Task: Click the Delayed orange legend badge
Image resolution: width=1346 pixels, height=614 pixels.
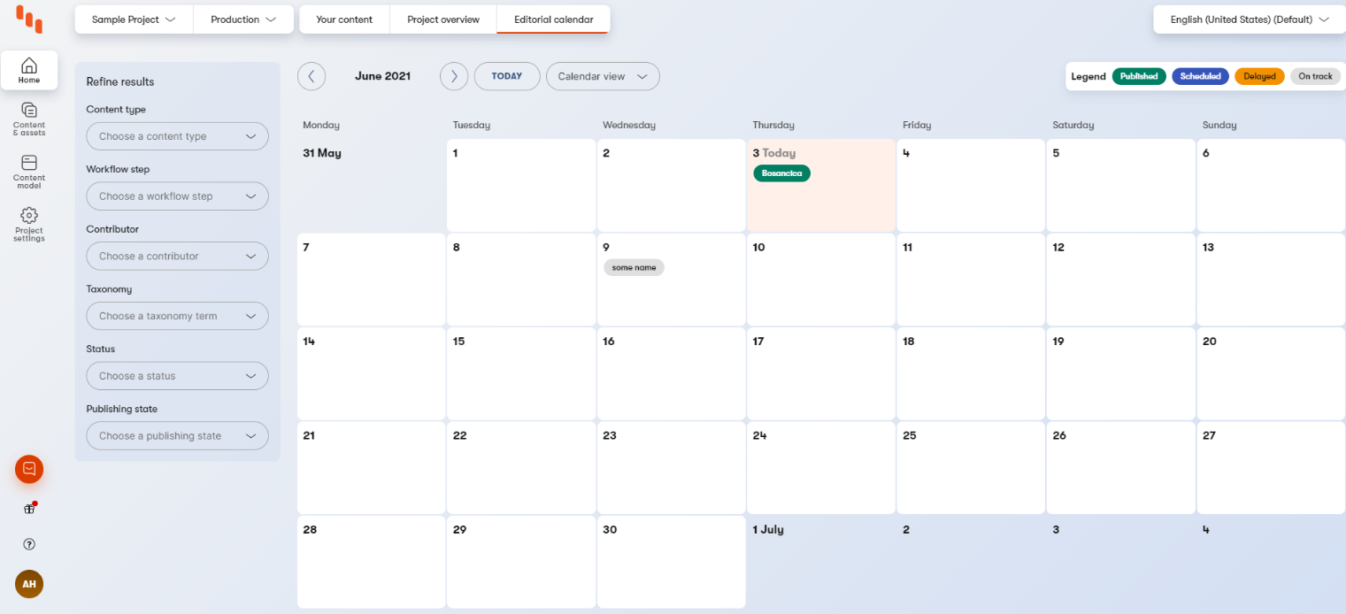Action: 1259,76
